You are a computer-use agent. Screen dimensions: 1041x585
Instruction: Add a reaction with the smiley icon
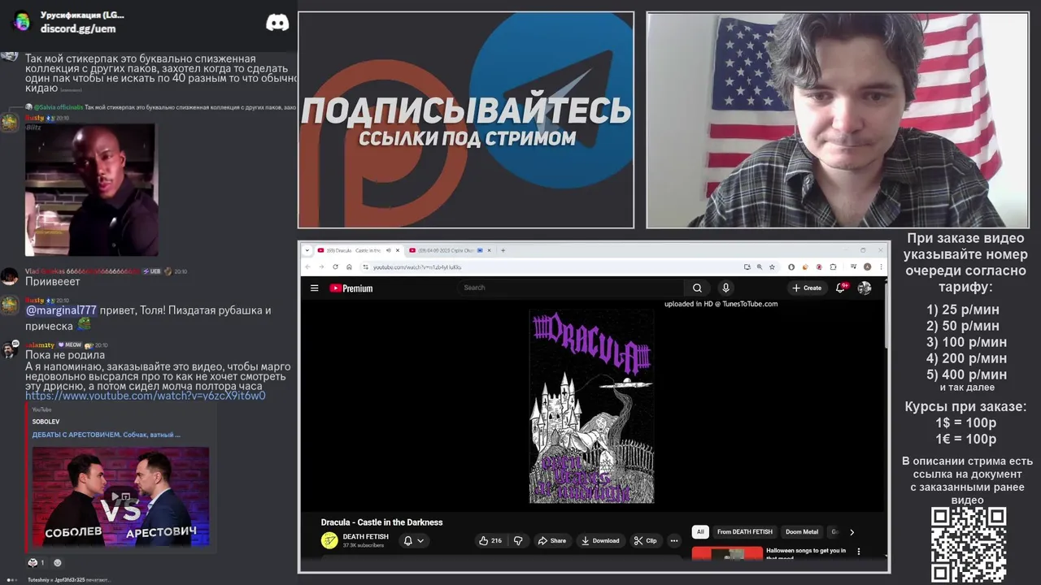(x=57, y=562)
